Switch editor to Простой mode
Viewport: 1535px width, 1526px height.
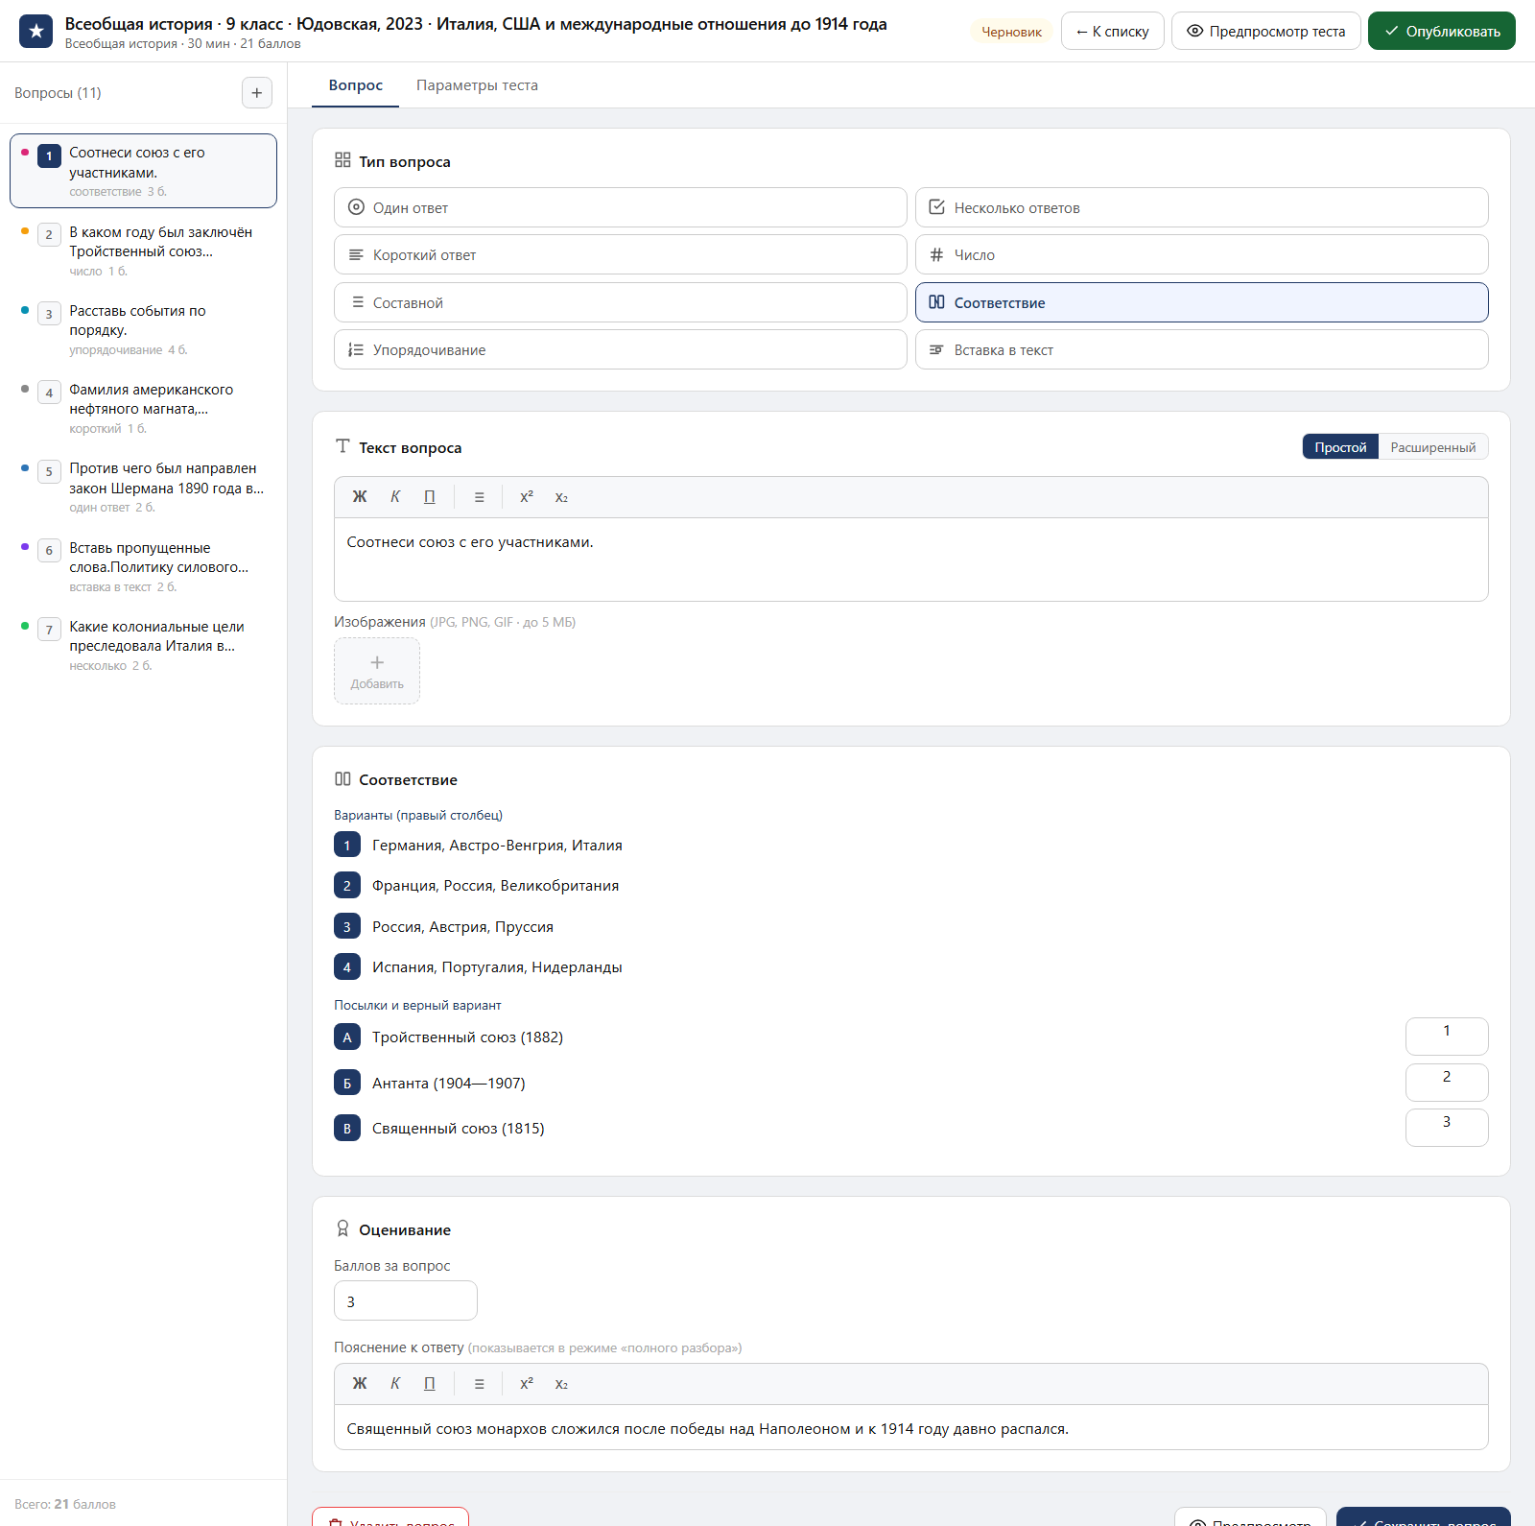click(1340, 447)
